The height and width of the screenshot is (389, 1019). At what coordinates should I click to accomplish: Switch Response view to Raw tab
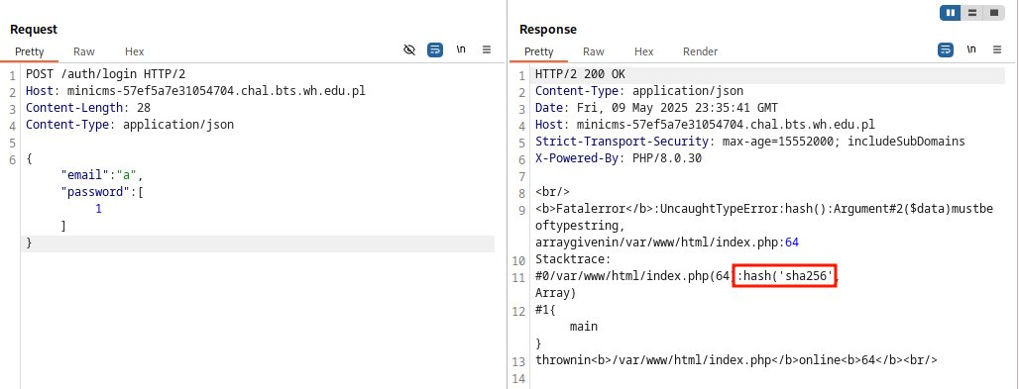coord(594,51)
